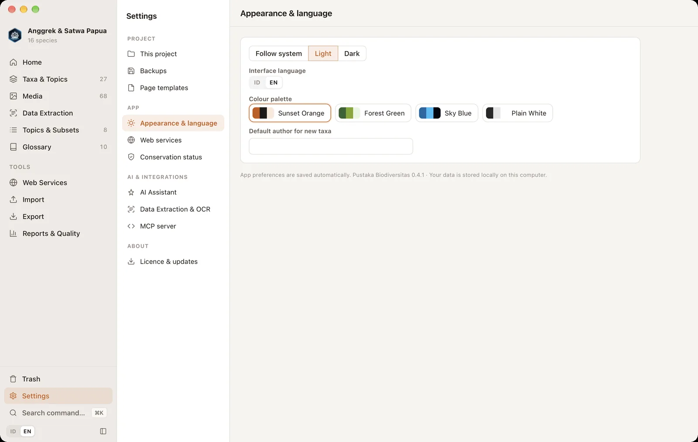Choose the Plain White palette
This screenshot has width=698, height=442.
[x=517, y=113]
